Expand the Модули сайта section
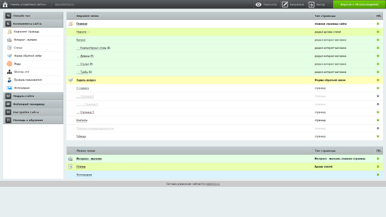The image size is (386, 217). pos(33,96)
